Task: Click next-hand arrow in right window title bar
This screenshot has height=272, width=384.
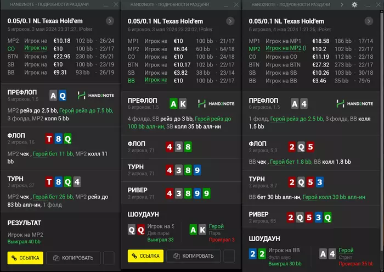Action: click(x=342, y=4)
